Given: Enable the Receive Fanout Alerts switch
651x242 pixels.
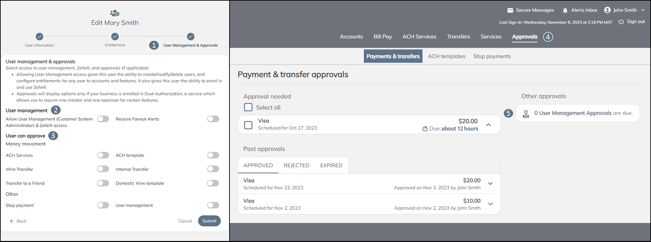Looking at the screenshot, I should 213,119.
